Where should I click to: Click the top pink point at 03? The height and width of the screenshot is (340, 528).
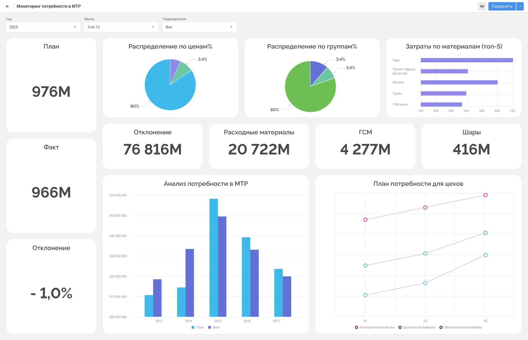tap(485, 195)
